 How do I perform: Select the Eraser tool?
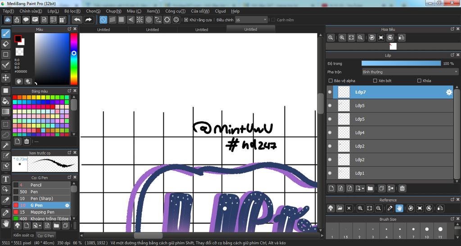(5, 44)
